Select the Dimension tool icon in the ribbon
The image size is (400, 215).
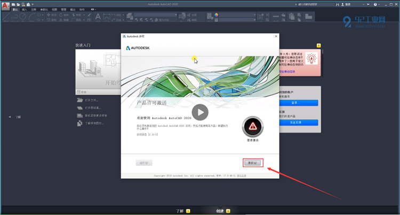click(x=107, y=17)
